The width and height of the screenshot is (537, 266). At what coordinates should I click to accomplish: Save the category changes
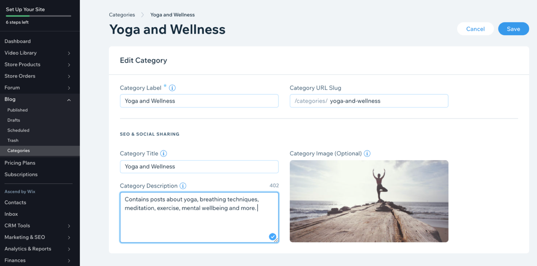[513, 29]
